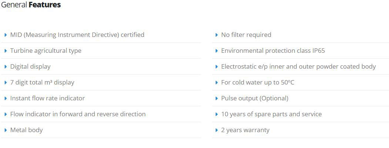
Task: Click the Environmental protection class IP65 text
Action: (x=273, y=51)
